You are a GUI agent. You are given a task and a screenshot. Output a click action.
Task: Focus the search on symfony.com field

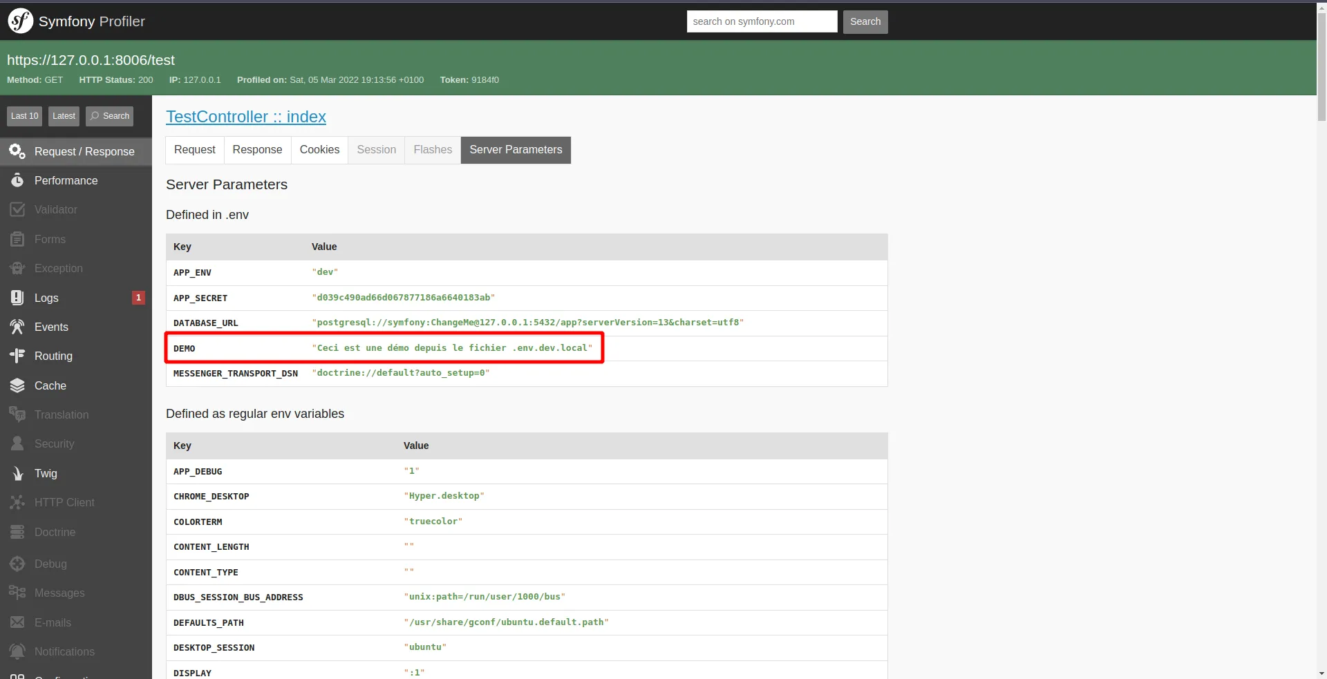point(762,21)
